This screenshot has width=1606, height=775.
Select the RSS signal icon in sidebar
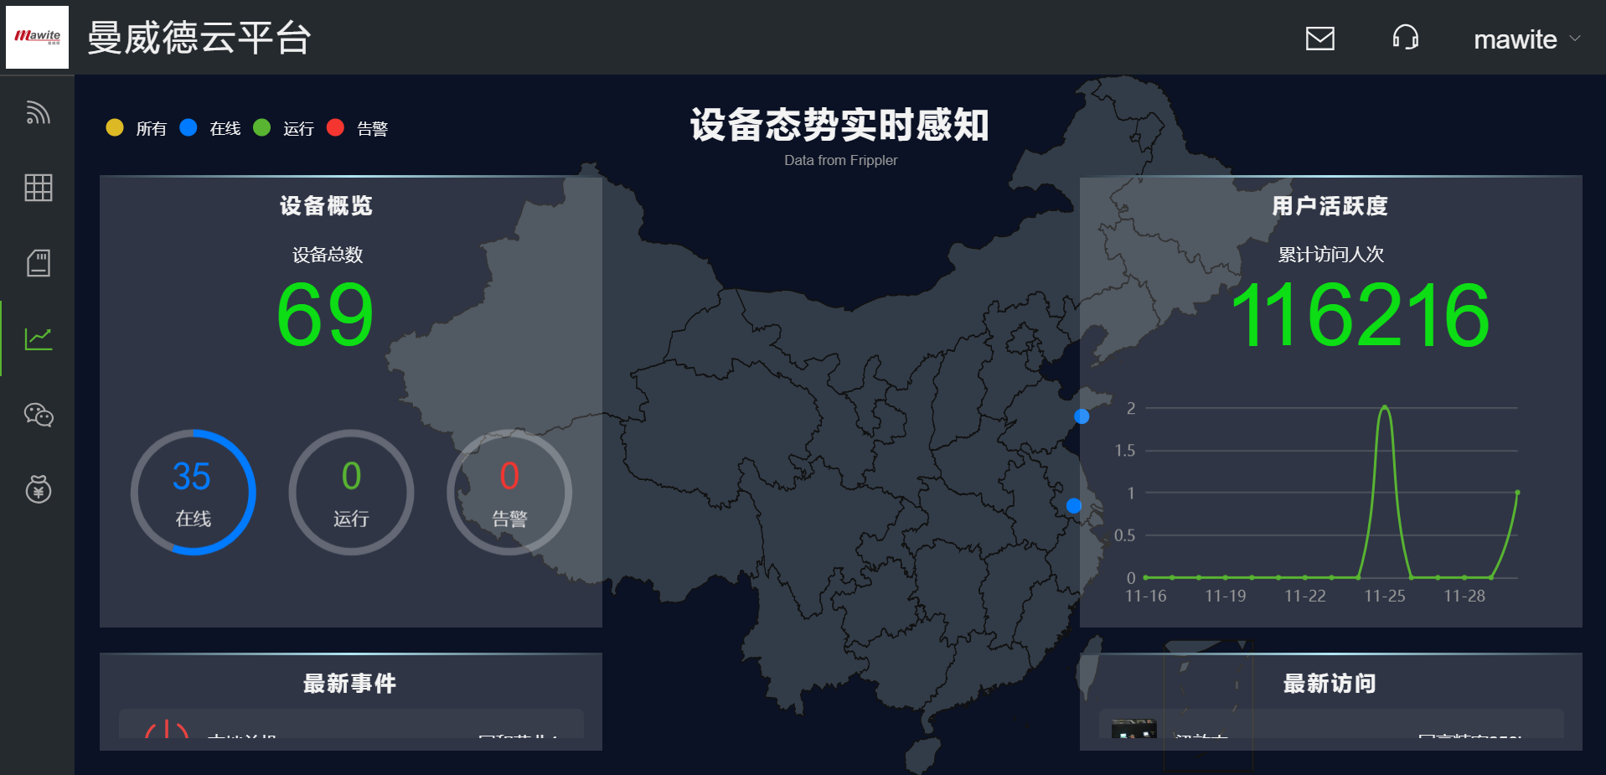[37, 113]
